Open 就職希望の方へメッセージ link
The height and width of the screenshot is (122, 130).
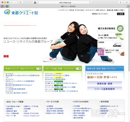pos(109,106)
